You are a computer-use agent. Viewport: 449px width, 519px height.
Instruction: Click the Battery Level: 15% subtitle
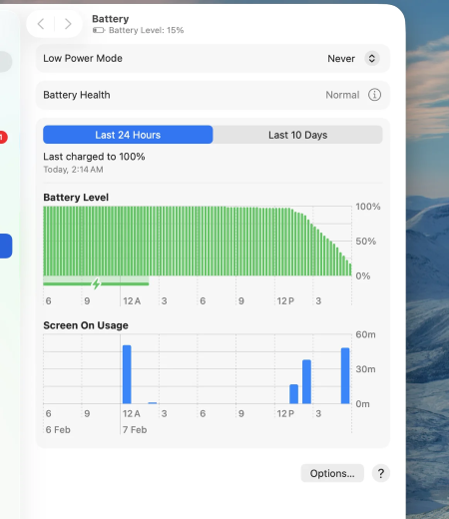(x=147, y=30)
